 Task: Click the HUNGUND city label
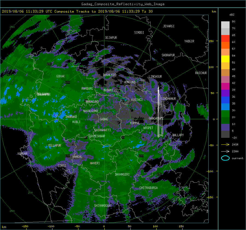[x=130, y=82]
